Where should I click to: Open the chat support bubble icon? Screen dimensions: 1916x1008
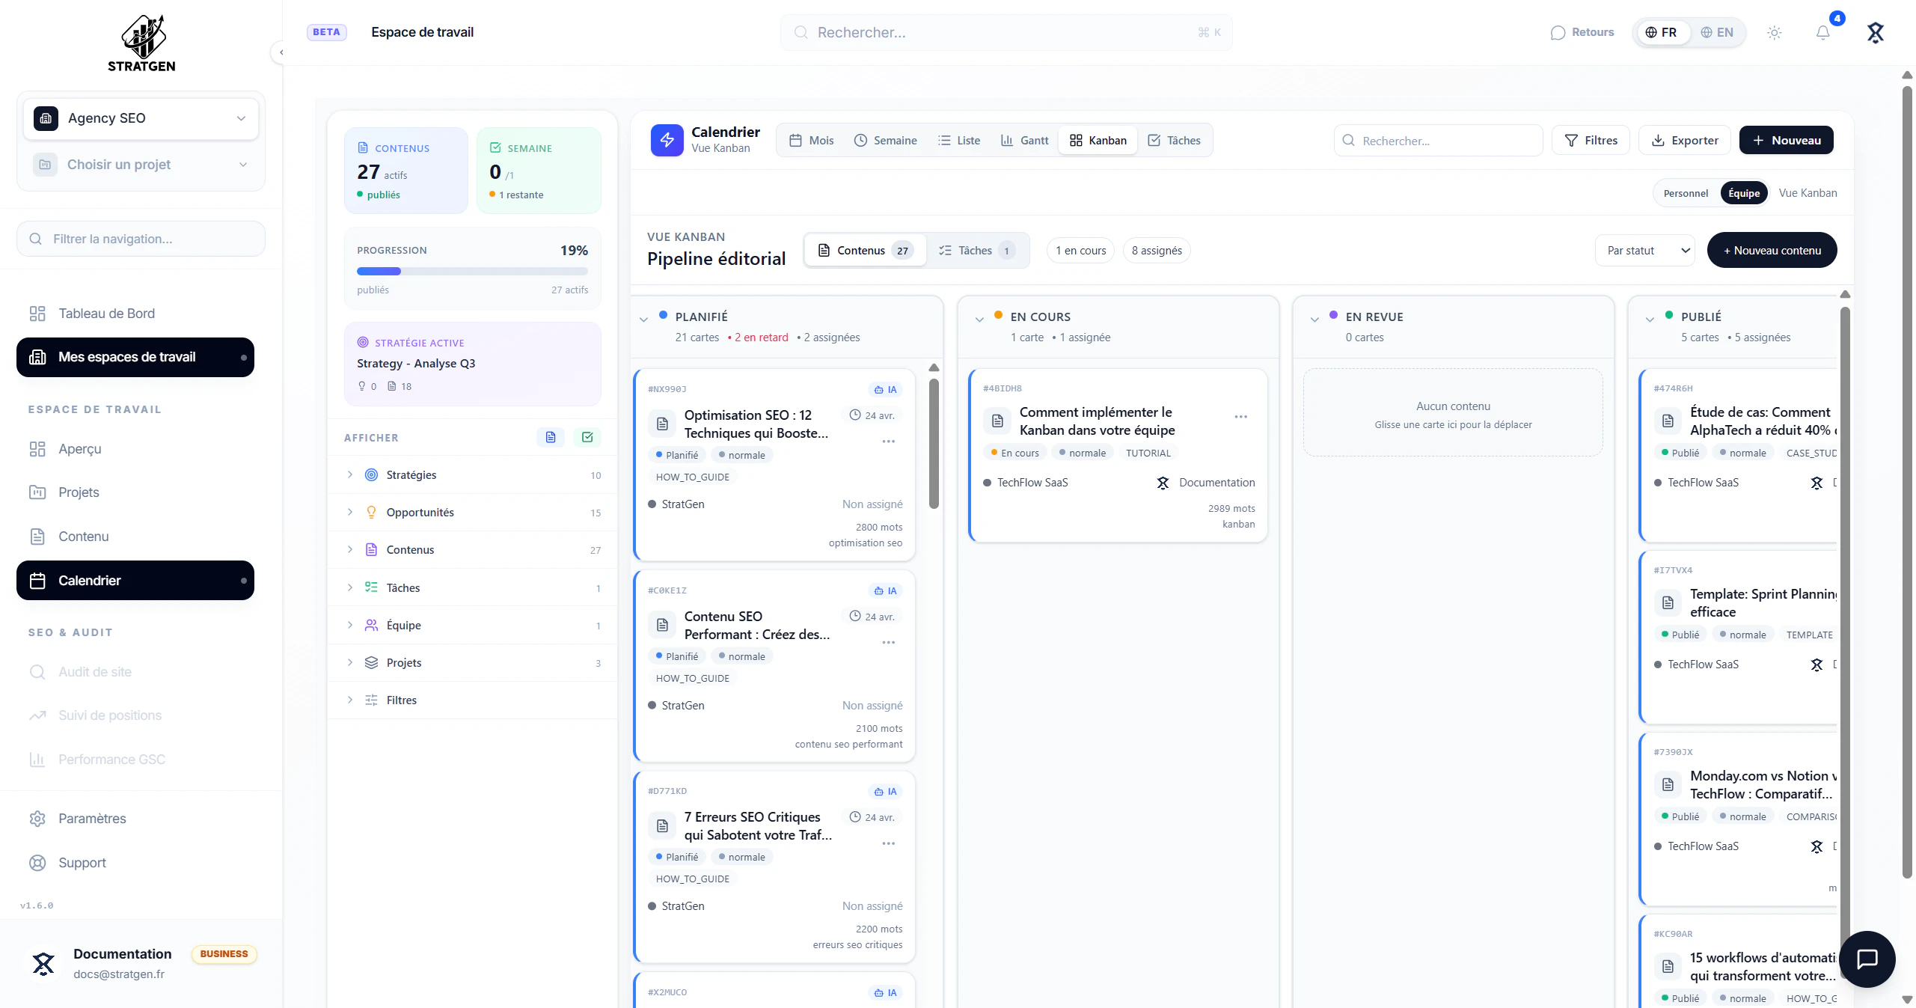tap(1867, 959)
